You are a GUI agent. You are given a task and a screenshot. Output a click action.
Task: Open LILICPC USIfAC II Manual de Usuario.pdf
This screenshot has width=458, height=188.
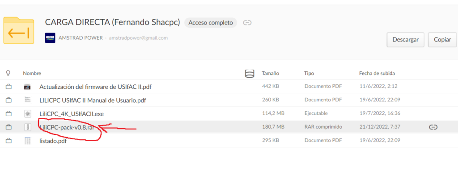tap(93, 100)
